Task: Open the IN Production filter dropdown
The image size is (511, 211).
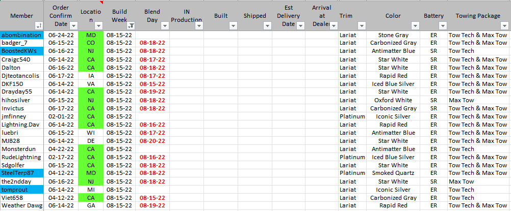Action: pos(199,25)
